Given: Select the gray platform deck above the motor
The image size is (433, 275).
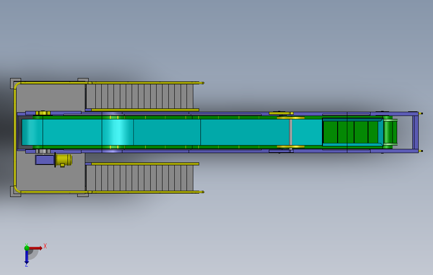Looking at the screenshot, I should click(x=51, y=97).
